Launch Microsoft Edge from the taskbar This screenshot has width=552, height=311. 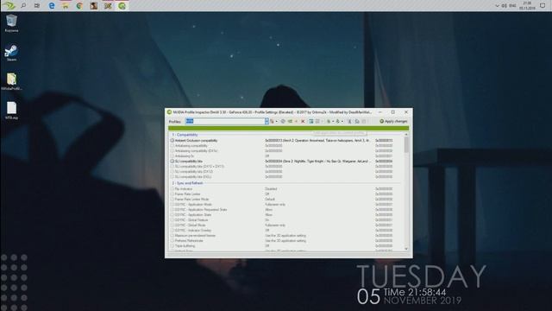tap(52, 5)
